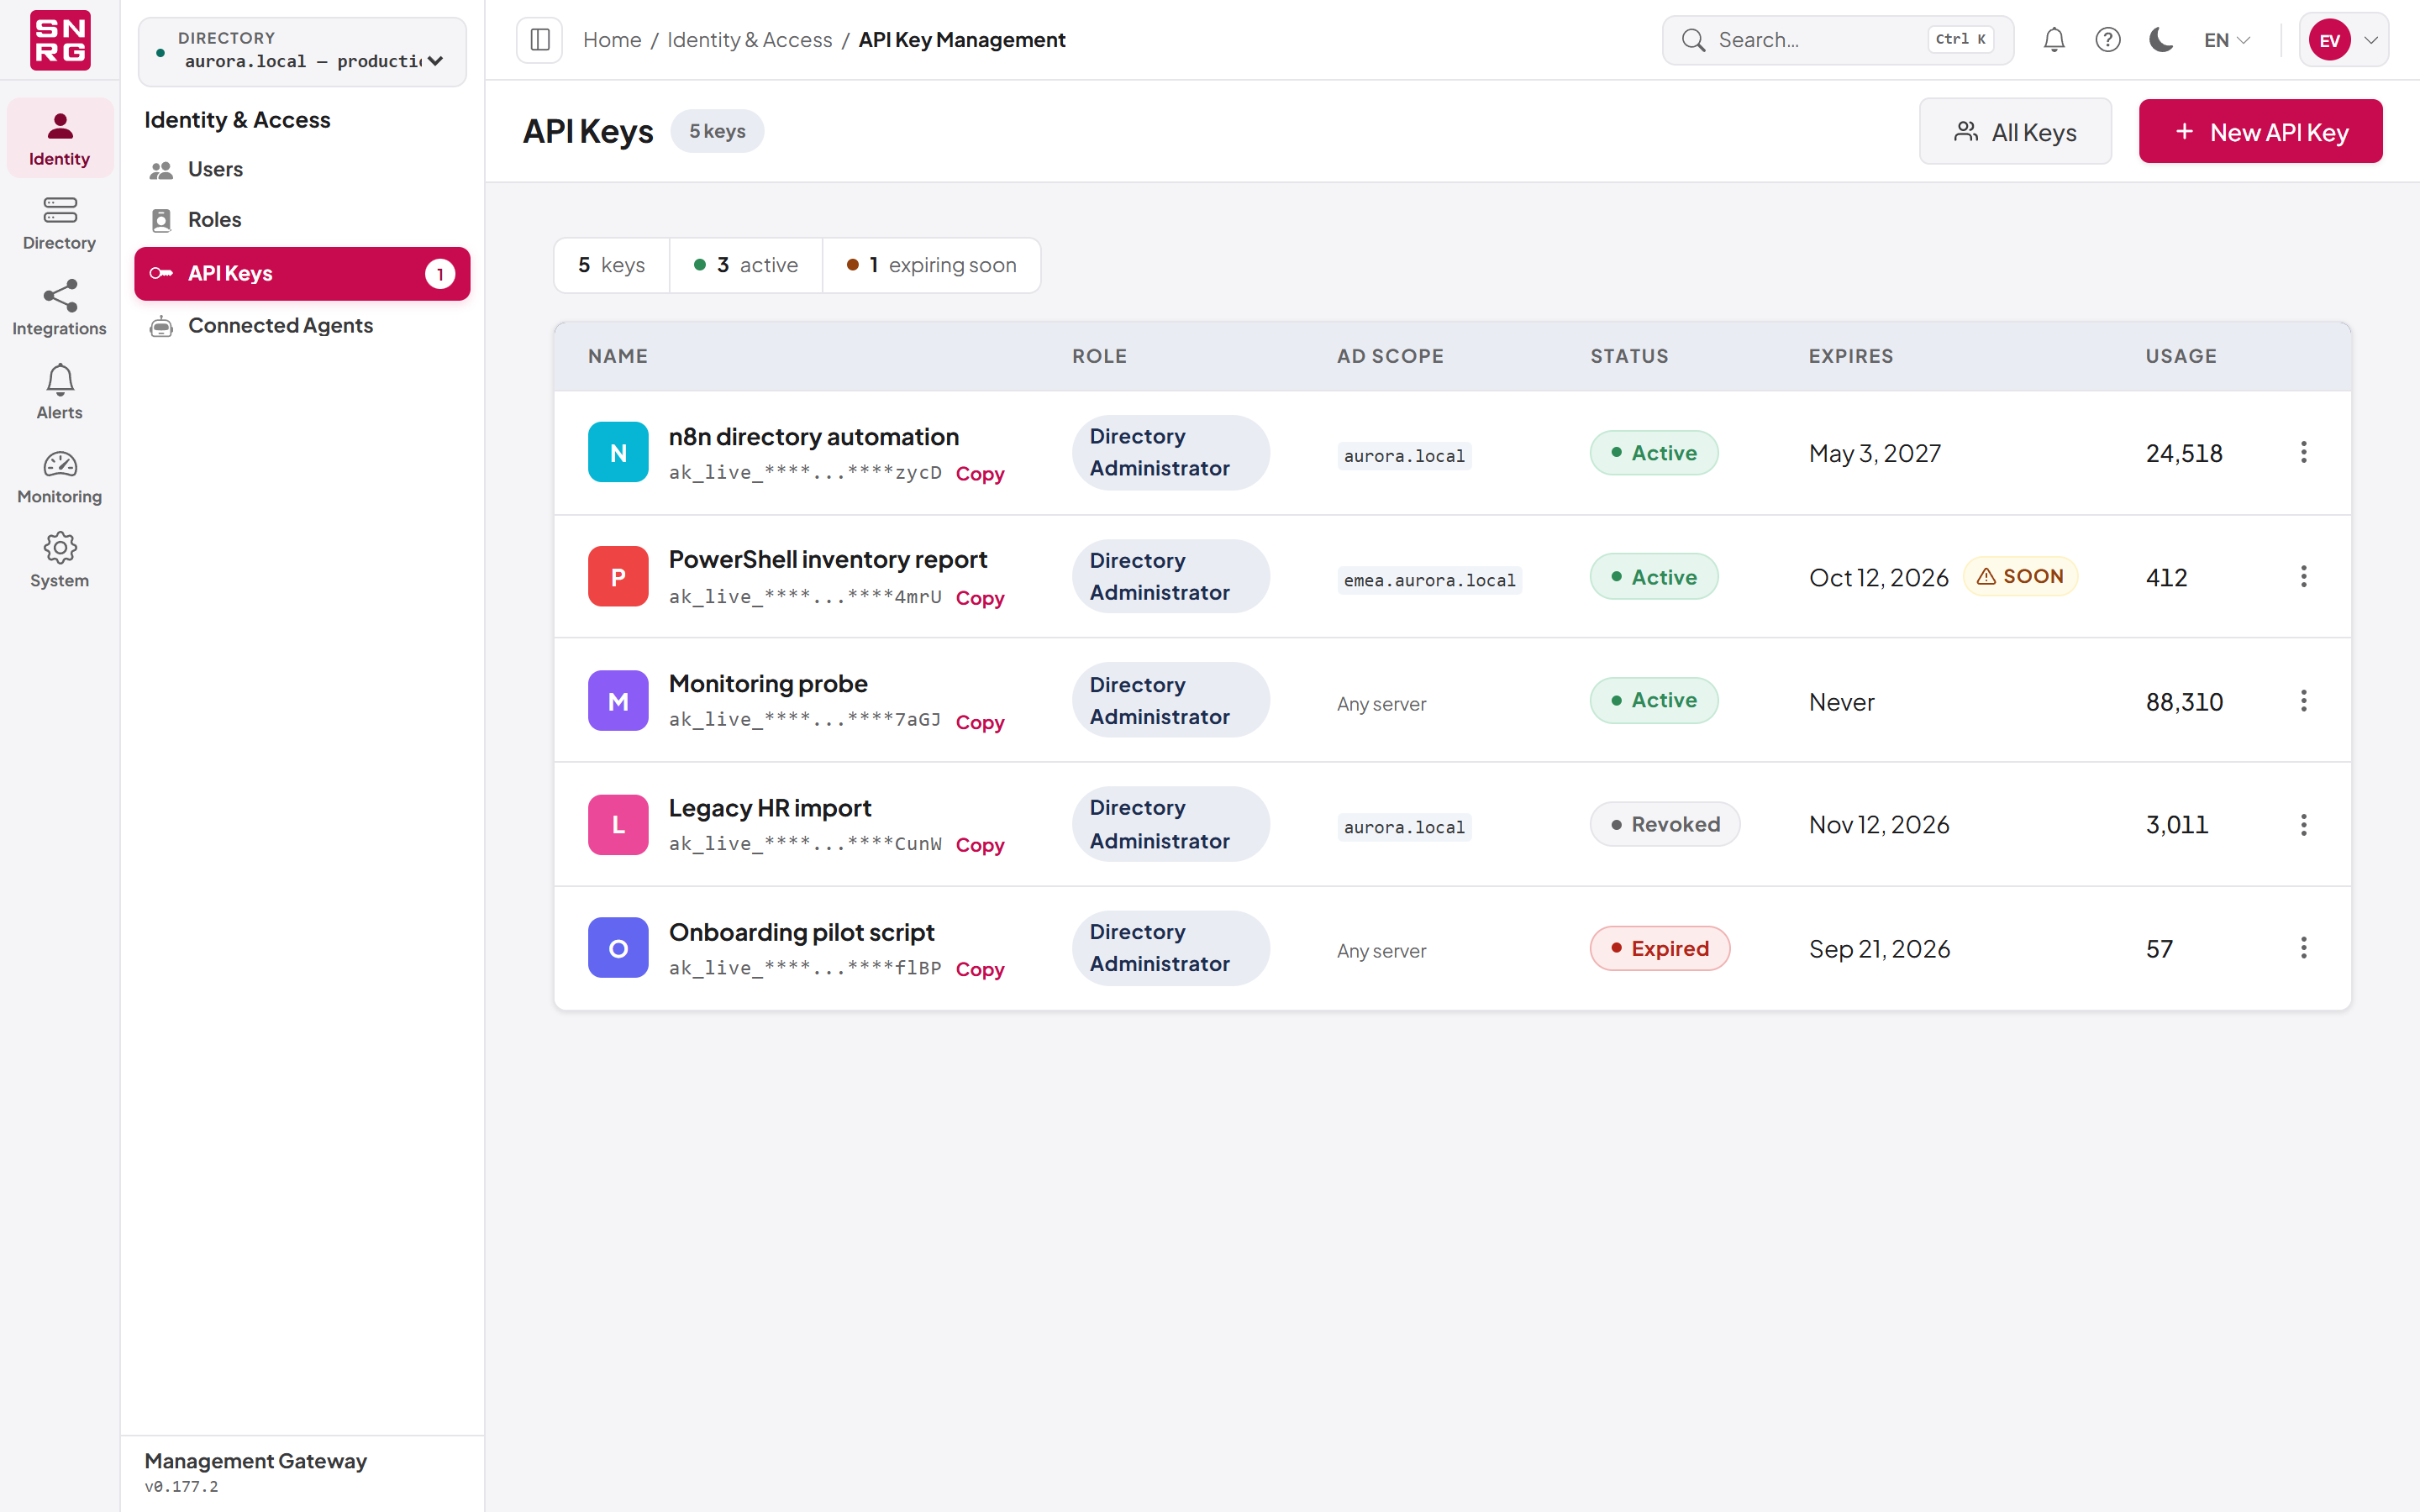The image size is (2420, 1512).
Task: Open the Alerts bell in the sidebar rail
Action: [59, 392]
